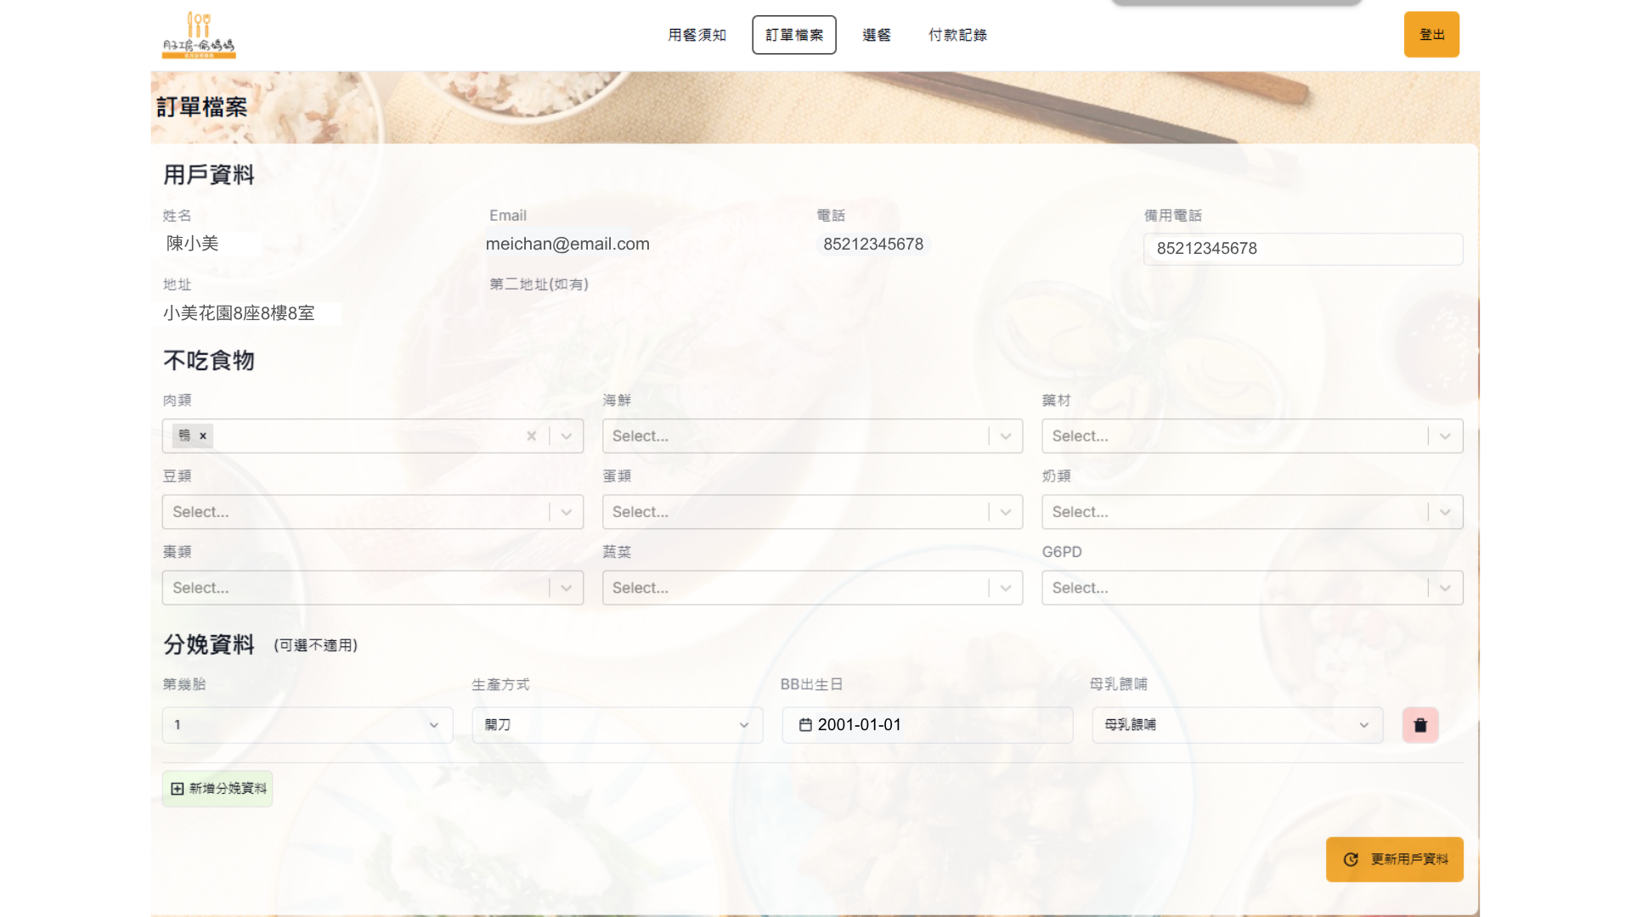Delete the delivery record with trash icon

(1419, 725)
